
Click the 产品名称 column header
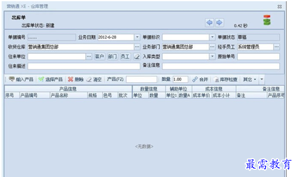(68, 95)
